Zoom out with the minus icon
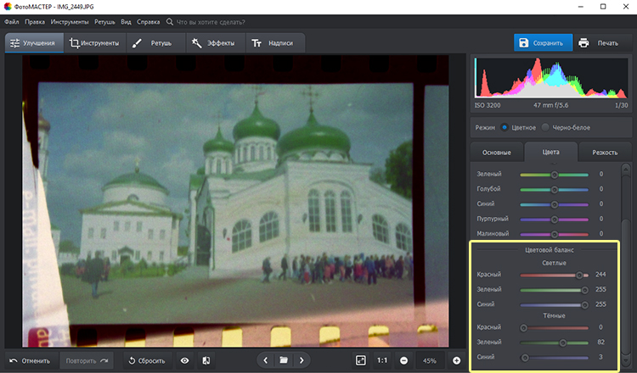 403,360
